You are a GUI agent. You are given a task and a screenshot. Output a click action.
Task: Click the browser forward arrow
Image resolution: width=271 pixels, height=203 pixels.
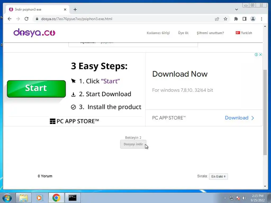(x=18, y=19)
